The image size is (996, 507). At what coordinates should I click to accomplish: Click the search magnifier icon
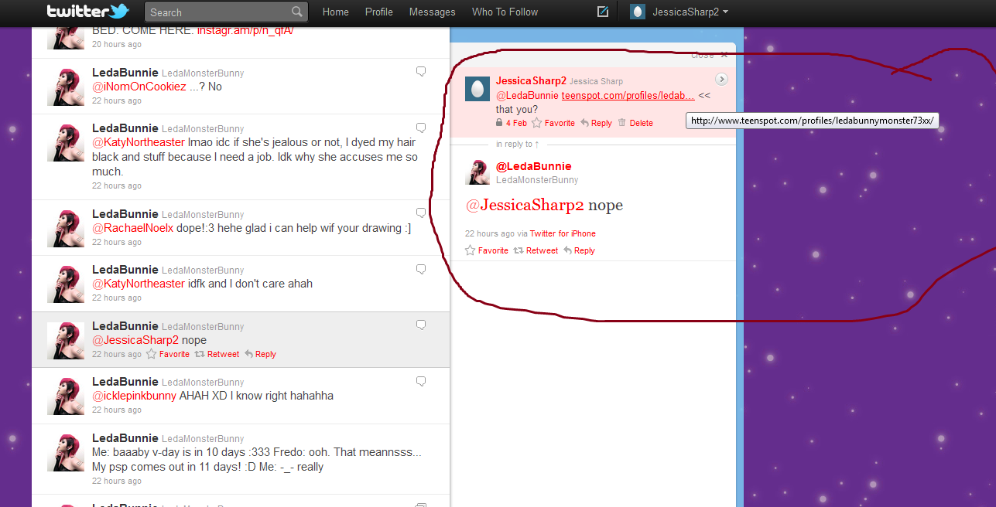coord(297,12)
